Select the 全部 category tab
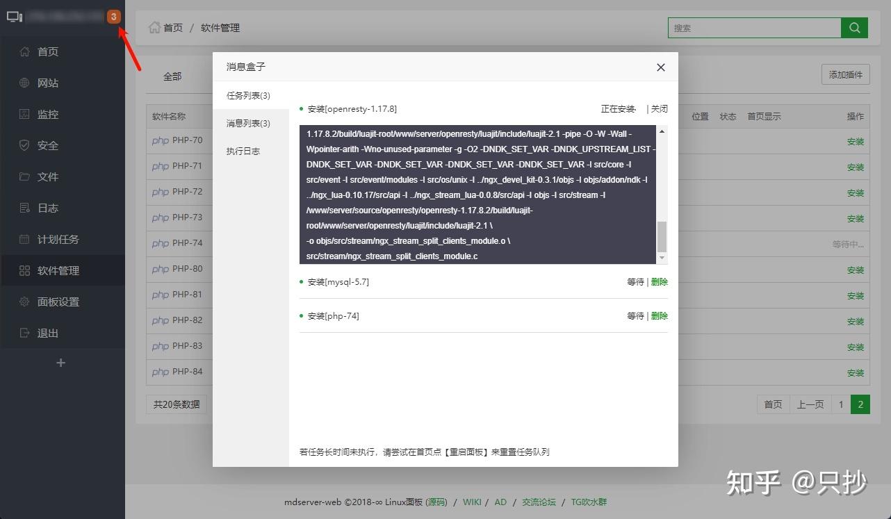The width and height of the screenshot is (891, 519). (x=172, y=76)
